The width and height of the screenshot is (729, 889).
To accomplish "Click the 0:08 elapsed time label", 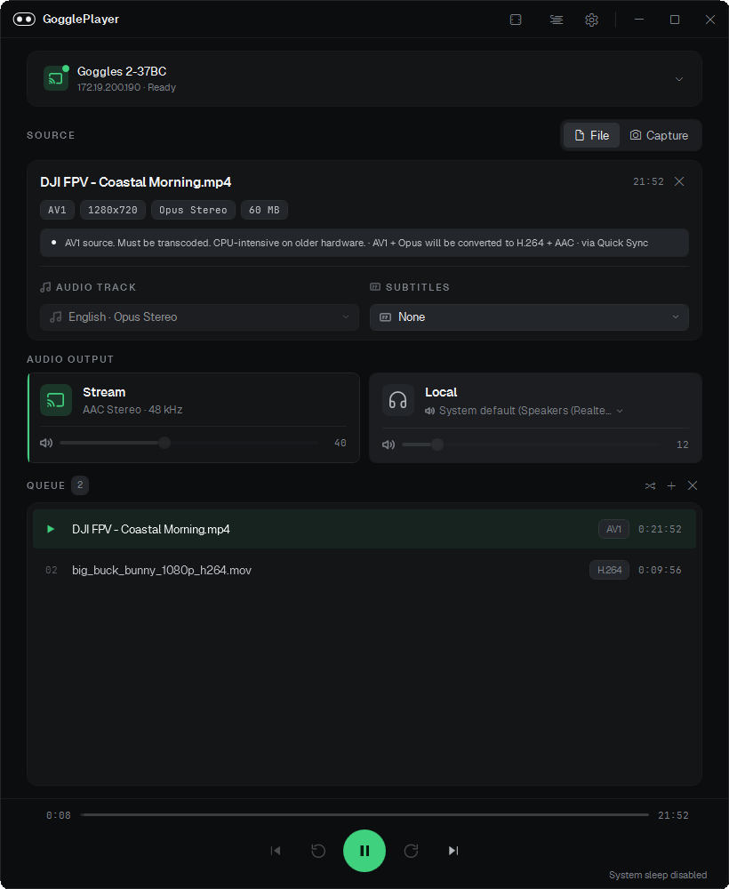I will pos(59,815).
